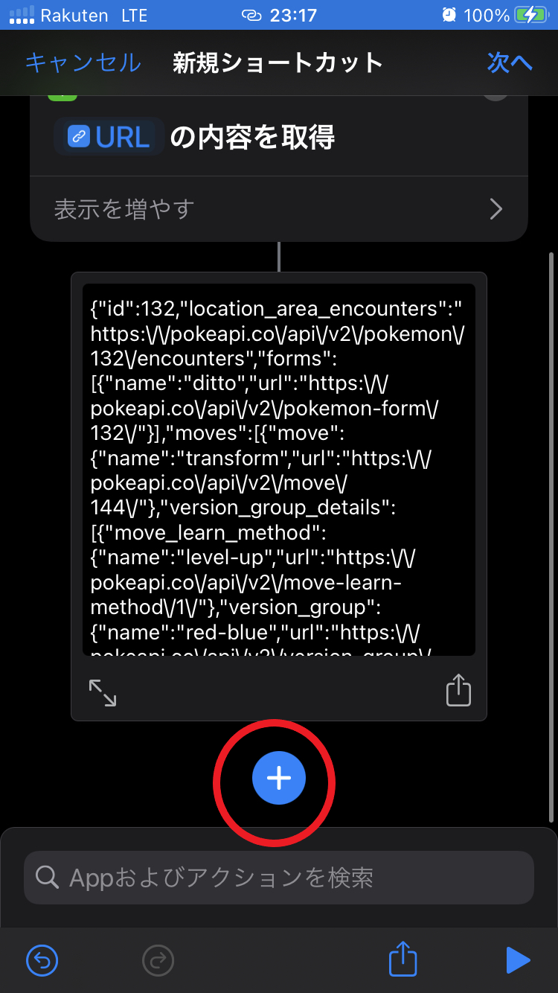Tap the magnifying glass search icon
558x993 pixels.
point(47,878)
